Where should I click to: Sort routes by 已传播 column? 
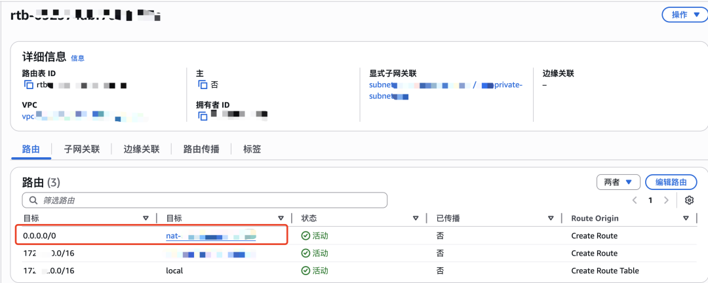(551, 218)
